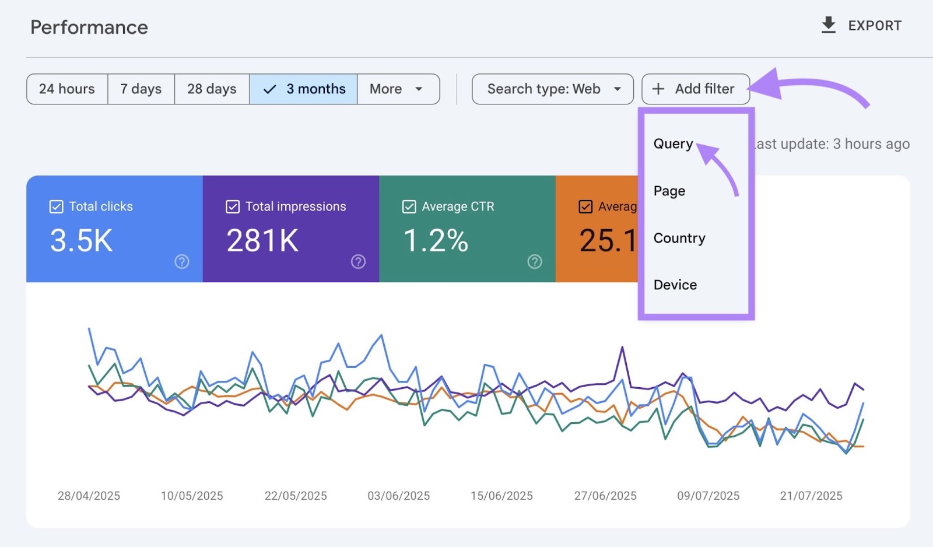Choose Page in the filter menu
This screenshot has height=547, width=933.
point(668,191)
